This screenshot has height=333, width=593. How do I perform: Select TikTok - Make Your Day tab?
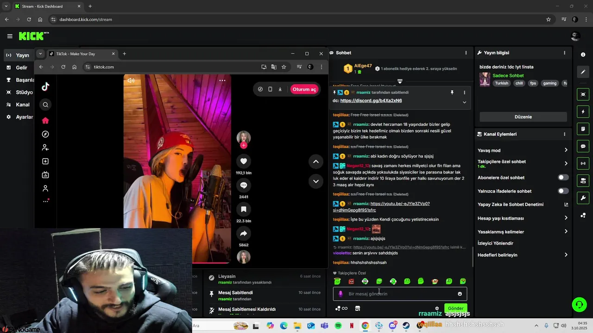[82, 54]
